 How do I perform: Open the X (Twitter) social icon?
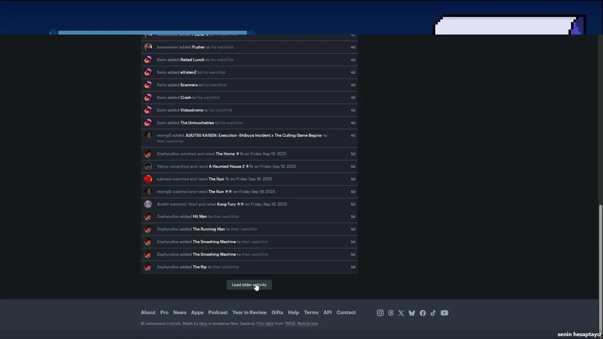(401, 313)
